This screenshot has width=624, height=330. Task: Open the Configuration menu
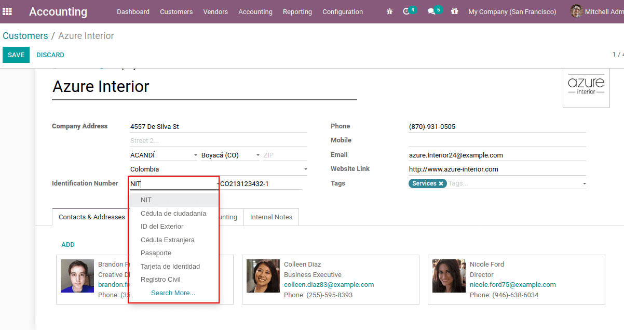tap(343, 11)
